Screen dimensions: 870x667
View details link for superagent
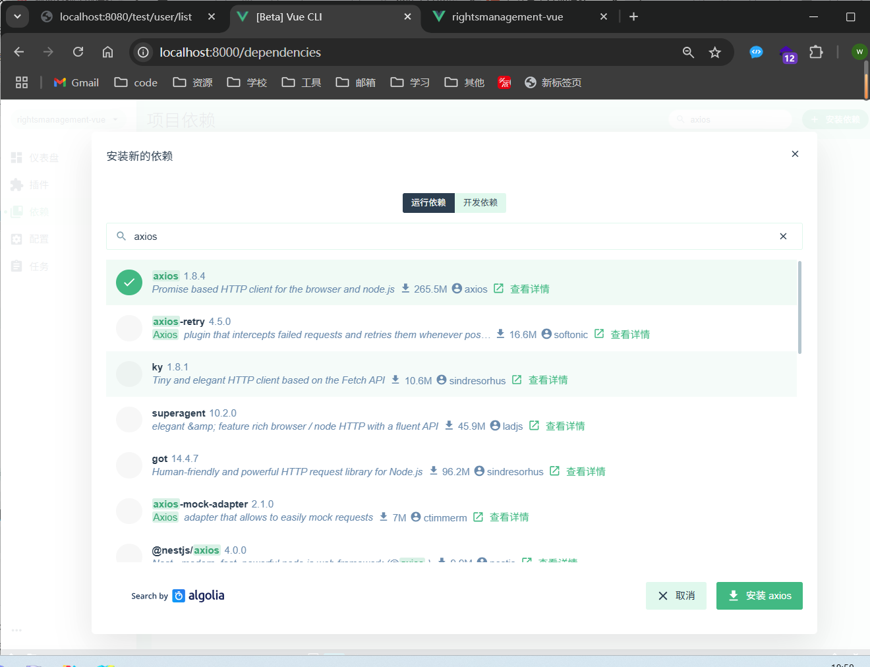(565, 426)
